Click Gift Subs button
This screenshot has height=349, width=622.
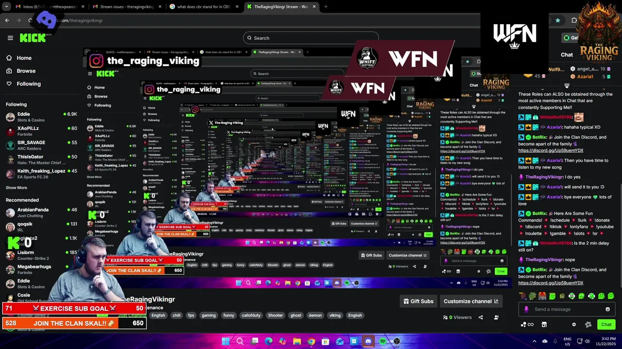click(x=418, y=301)
